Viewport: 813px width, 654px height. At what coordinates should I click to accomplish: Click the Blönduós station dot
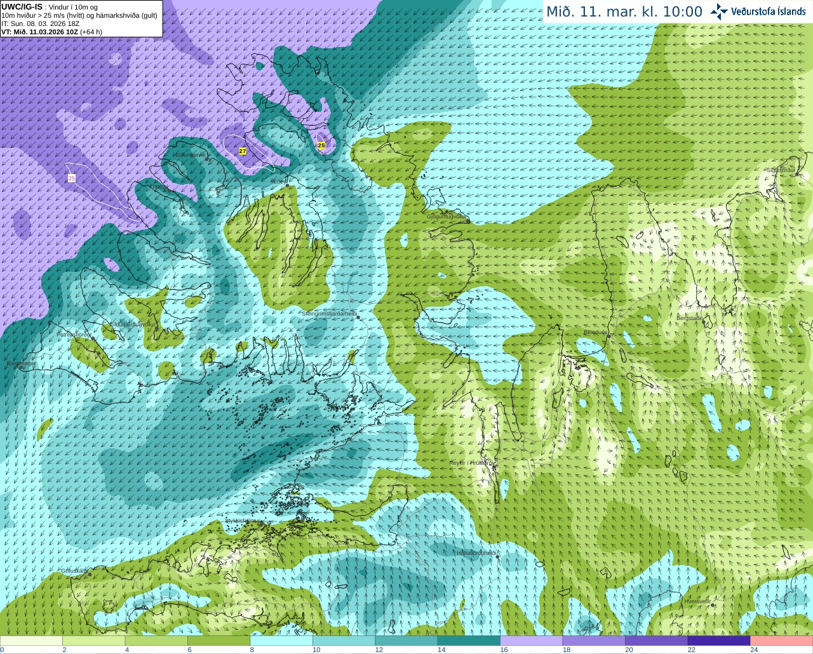click(x=608, y=335)
